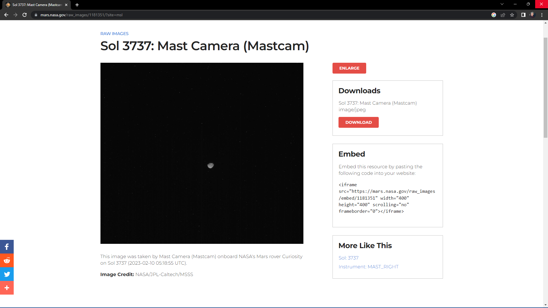Toggle the browser side panel

coord(523,15)
